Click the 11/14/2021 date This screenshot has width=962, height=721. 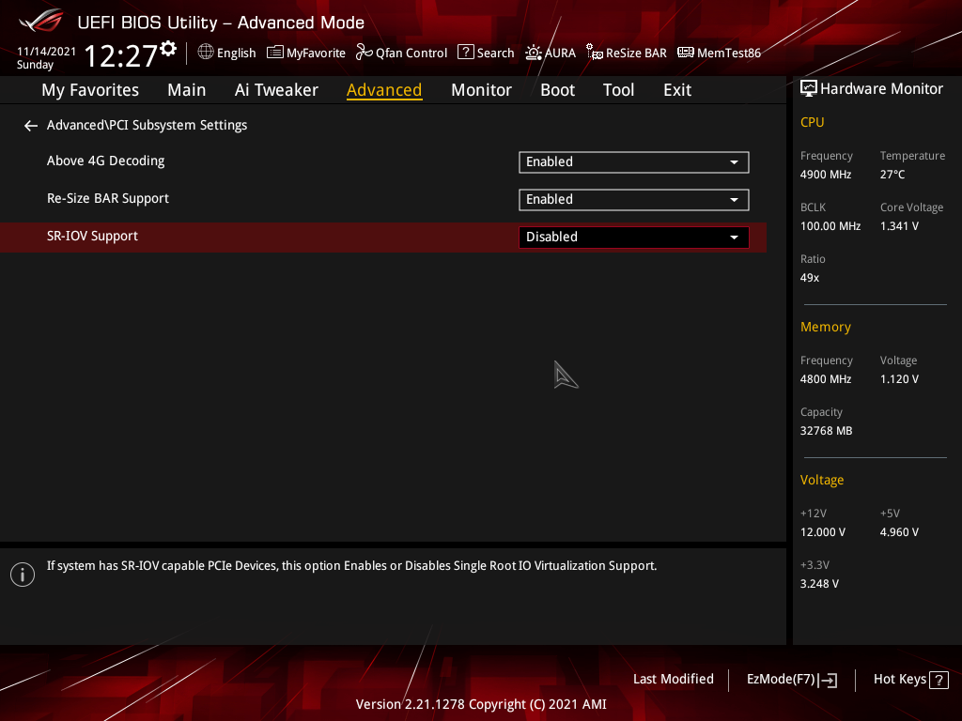click(47, 52)
